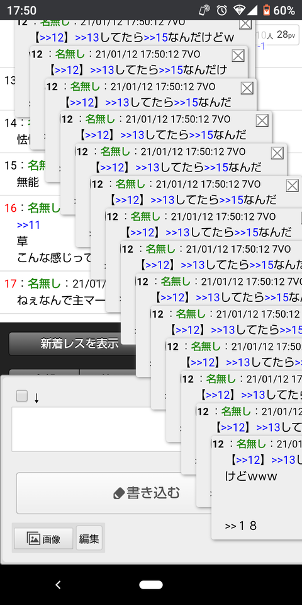Tap the battery icon in status bar
The image size is (302, 605).
click(x=266, y=11)
